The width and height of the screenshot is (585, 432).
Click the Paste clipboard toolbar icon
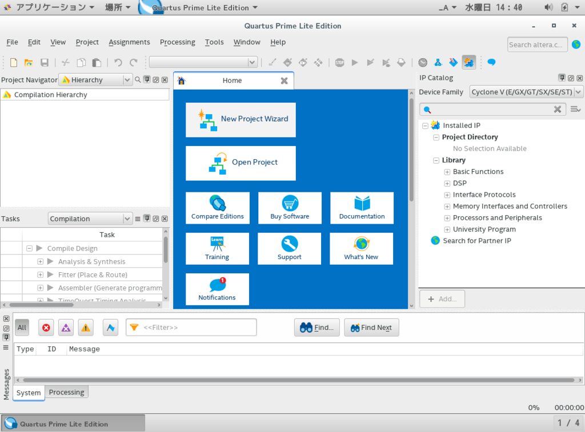(x=97, y=62)
